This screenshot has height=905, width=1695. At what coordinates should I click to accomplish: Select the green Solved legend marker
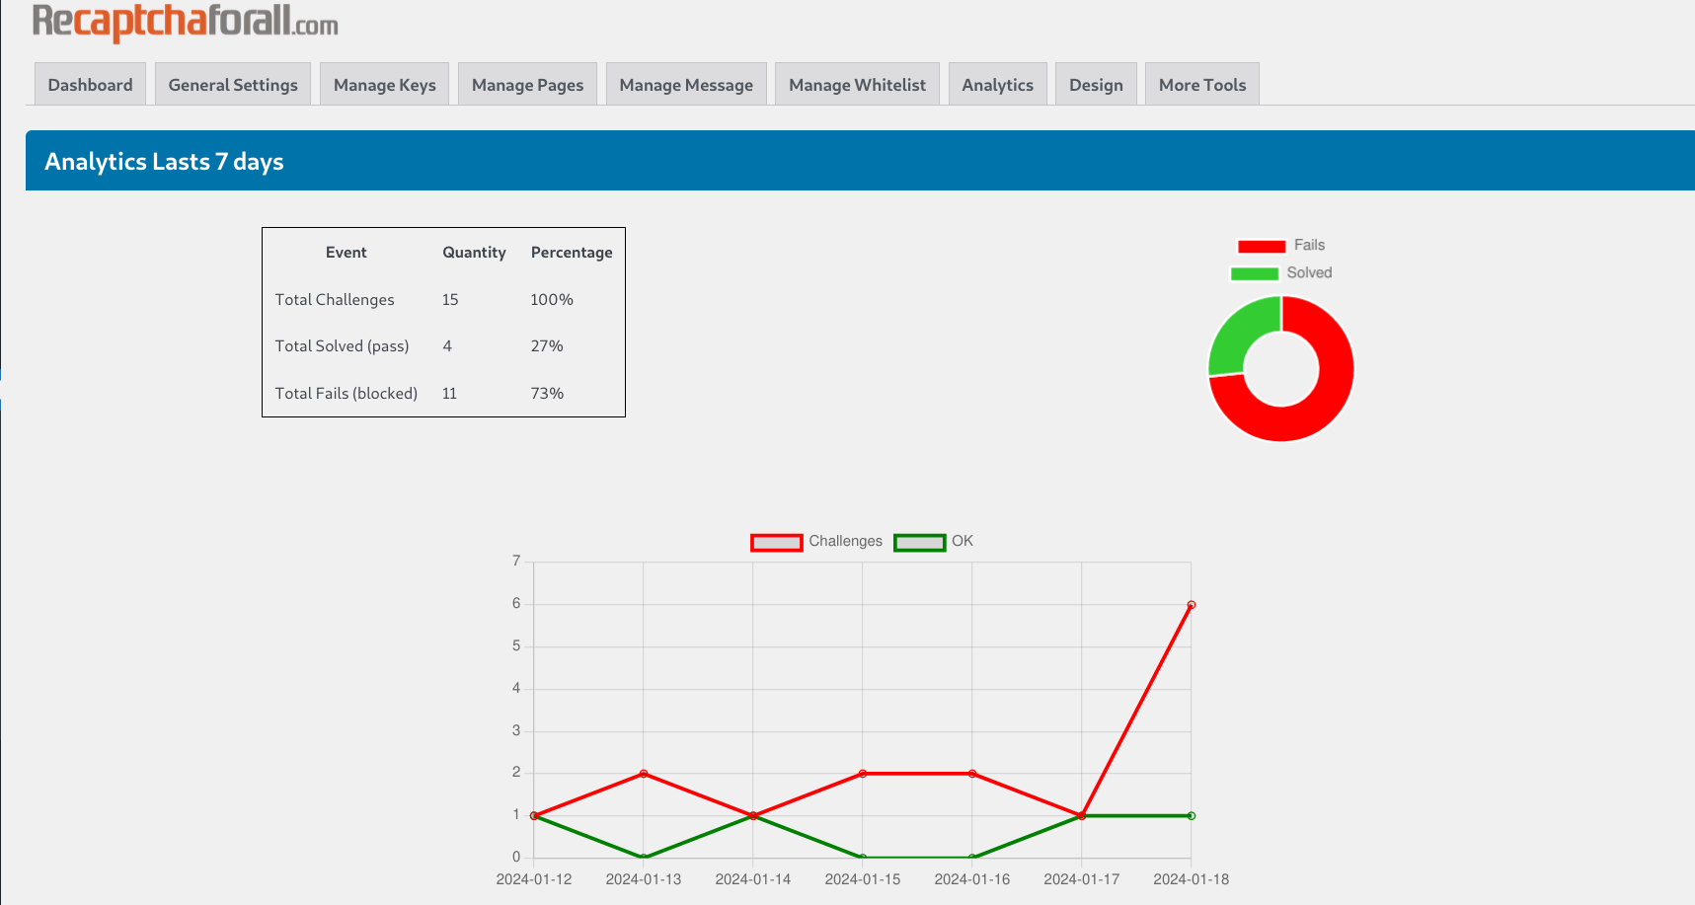[1253, 272]
